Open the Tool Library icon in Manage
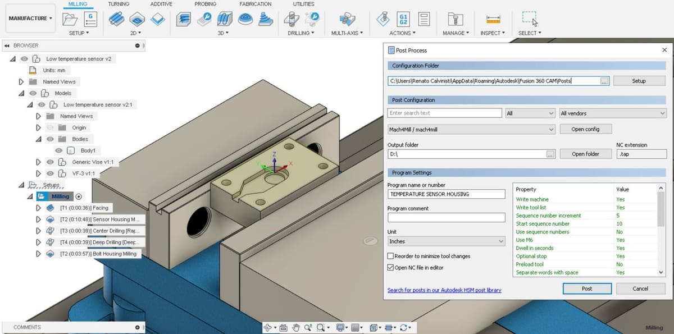 (x=455, y=19)
